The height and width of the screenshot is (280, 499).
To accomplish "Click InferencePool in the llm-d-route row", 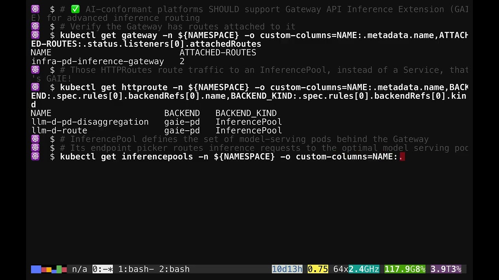I will [249, 131].
